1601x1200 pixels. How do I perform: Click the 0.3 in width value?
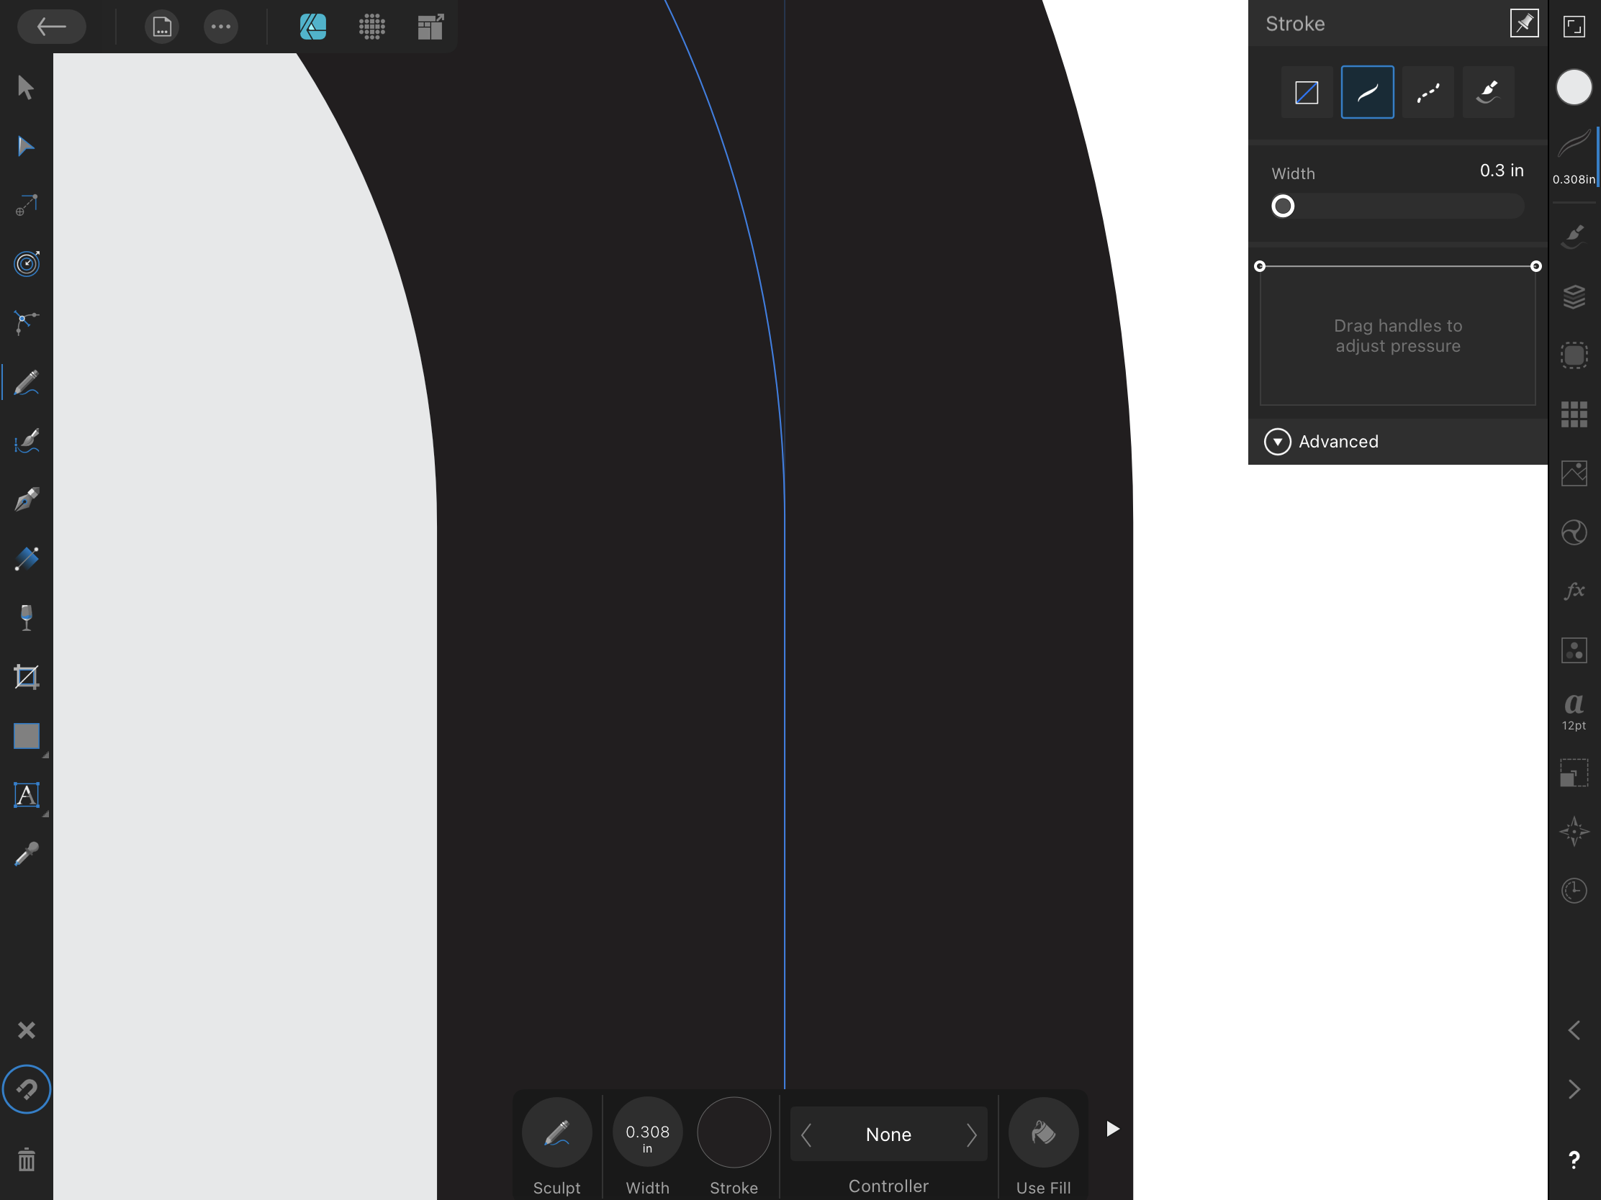pos(1502,171)
